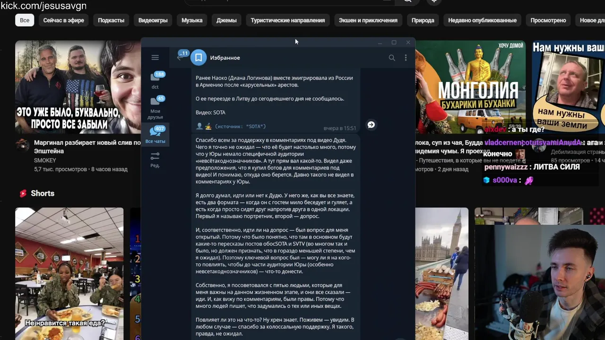Screen dimensions: 605x340
Task: Select the Недавно опубликованные chip
Action: pyautogui.click(x=482, y=20)
